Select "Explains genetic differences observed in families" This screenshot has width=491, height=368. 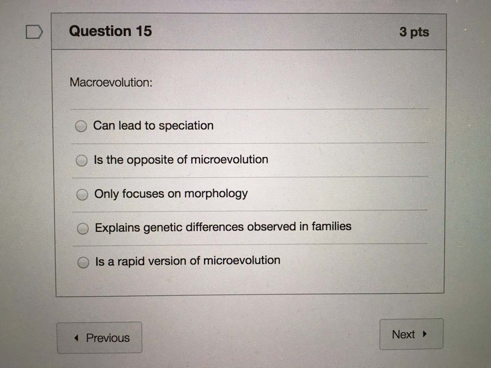coord(83,228)
